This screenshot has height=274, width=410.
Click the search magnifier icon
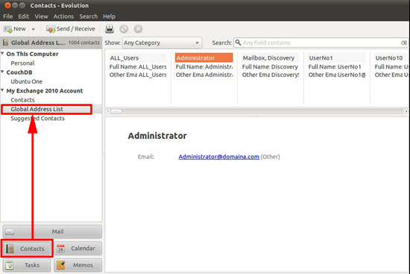pos(238,43)
